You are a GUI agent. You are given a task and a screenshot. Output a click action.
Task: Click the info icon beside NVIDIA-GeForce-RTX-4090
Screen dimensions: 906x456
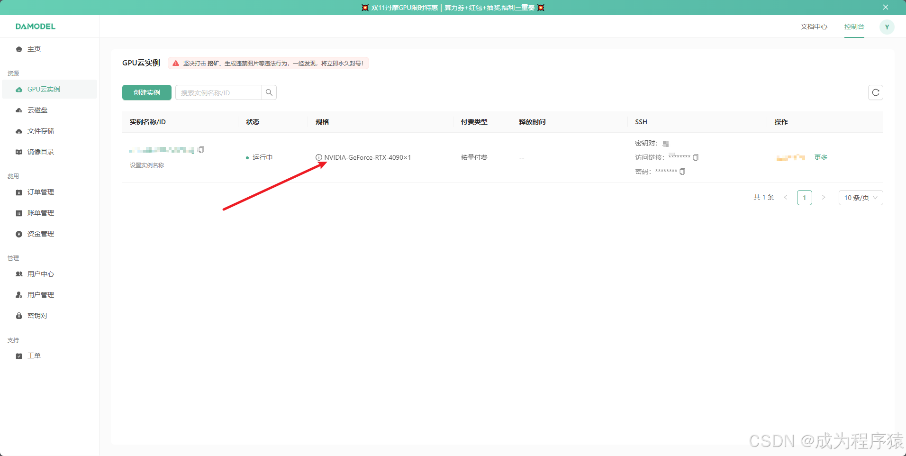coord(319,157)
